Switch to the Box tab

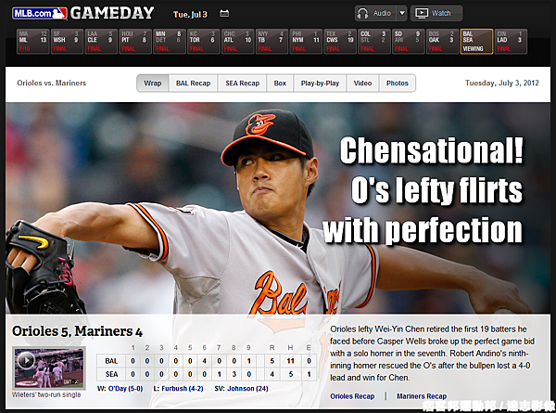280,84
